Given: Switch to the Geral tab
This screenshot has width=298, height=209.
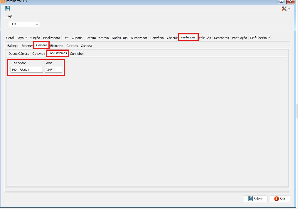Looking at the screenshot, I should (x=10, y=38).
